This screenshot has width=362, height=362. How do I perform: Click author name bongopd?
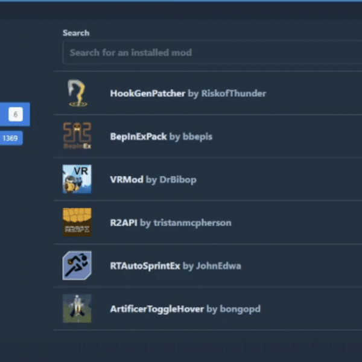tap(240, 309)
